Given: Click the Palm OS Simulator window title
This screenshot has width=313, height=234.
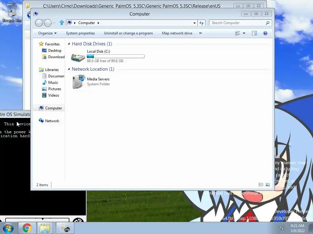Looking at the screenshot, I should click(x=15, y=115).
